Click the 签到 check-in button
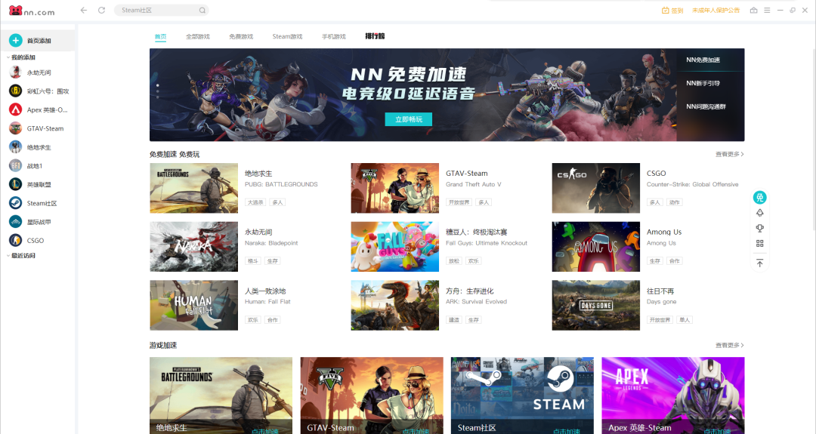The width and height of the screenshot is (816, 434). [672, 11]
